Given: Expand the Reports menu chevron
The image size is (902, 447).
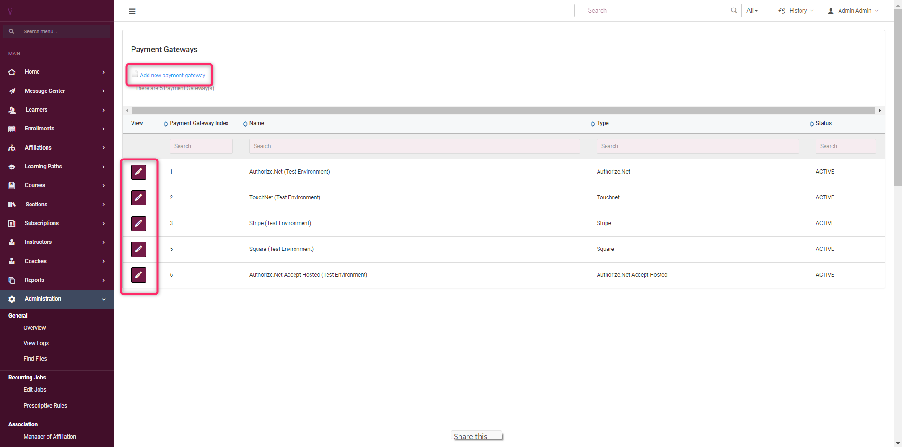Looking at the screenshot, I should [x=104, y=280].
